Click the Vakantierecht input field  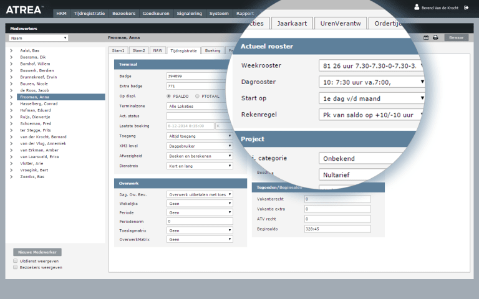pos(337,199)
